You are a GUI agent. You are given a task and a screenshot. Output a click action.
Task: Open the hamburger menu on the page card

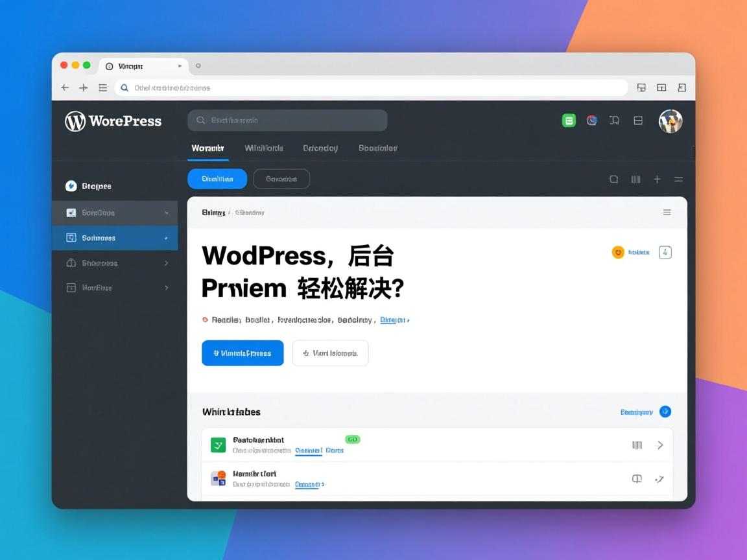coord(667,212)
